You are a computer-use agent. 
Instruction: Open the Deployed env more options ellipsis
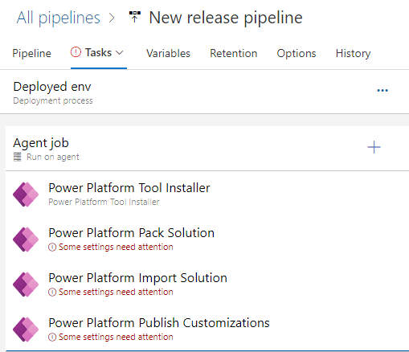click(382, 91)
